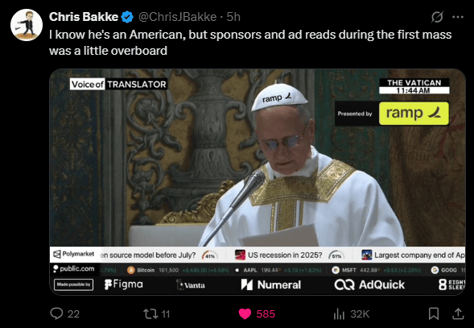Viewport: 474px width, 328px height.
Task: Click the share upload arrow icon
Action: tap(458, 313)
